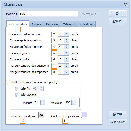Click the Espace après les réponses number field

pos(61,47)
